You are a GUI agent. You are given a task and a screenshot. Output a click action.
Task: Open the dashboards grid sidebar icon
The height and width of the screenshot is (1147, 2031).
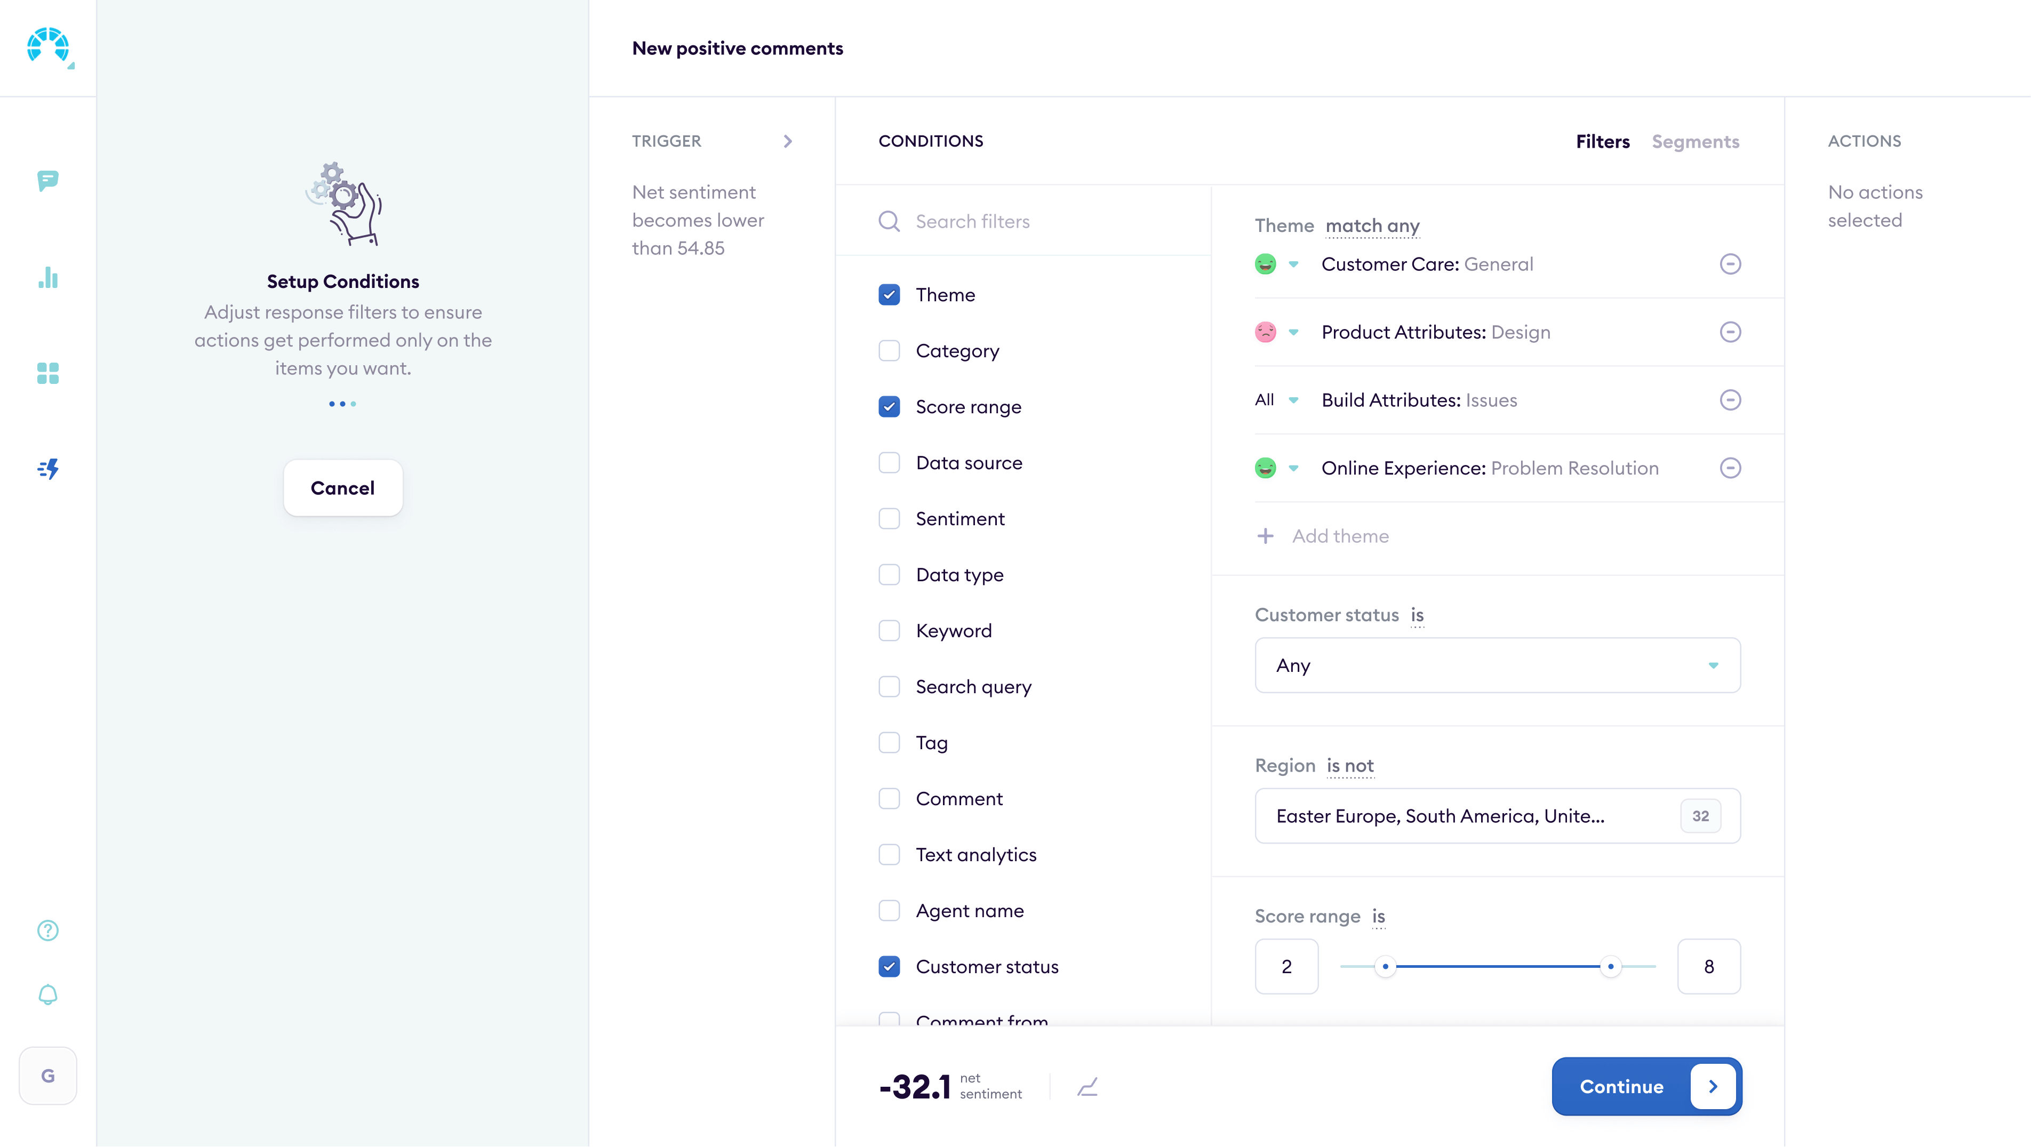tap(47, 373)
